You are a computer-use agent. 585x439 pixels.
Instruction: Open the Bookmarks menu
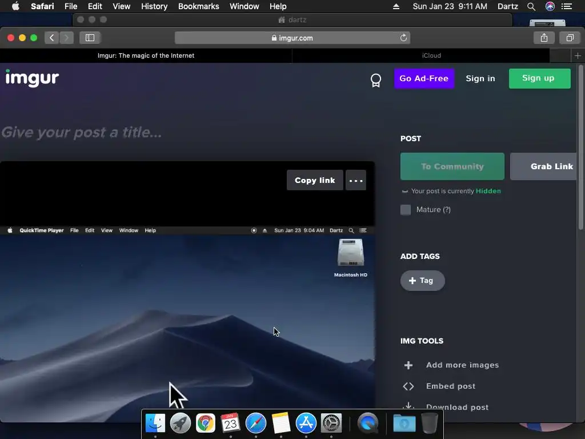[x=198, y=6]
